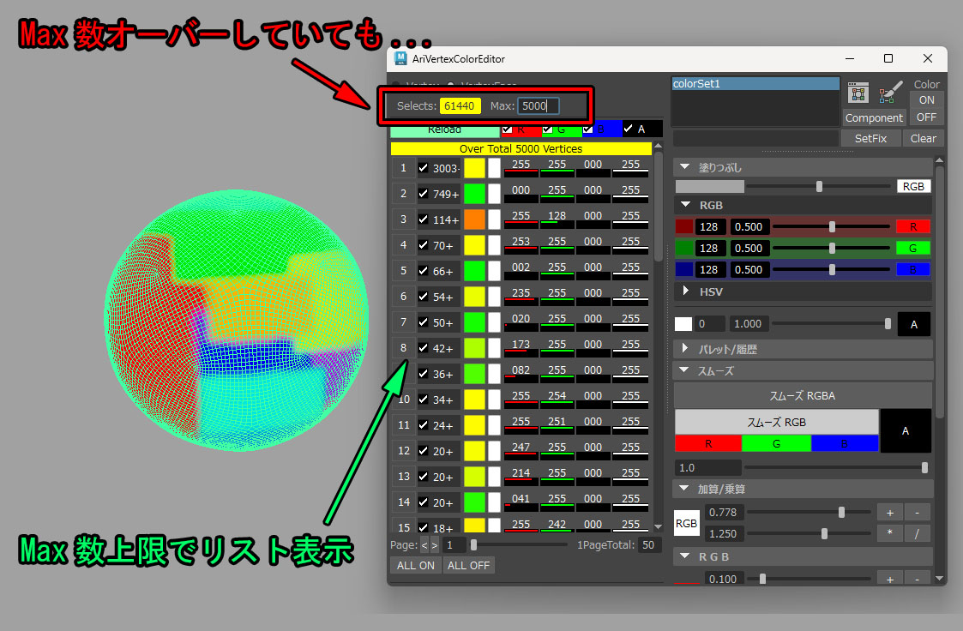This screenshot has height=631, width=963.
Task: Expand the パレット/履歴 section
Action: (685, 348)
